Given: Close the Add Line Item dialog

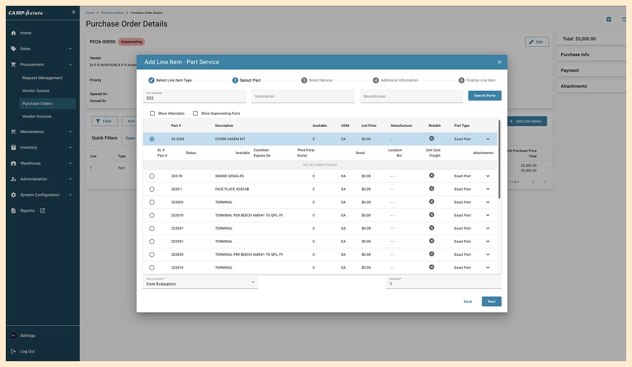Looking at the screenshot, I should point(499,62).
